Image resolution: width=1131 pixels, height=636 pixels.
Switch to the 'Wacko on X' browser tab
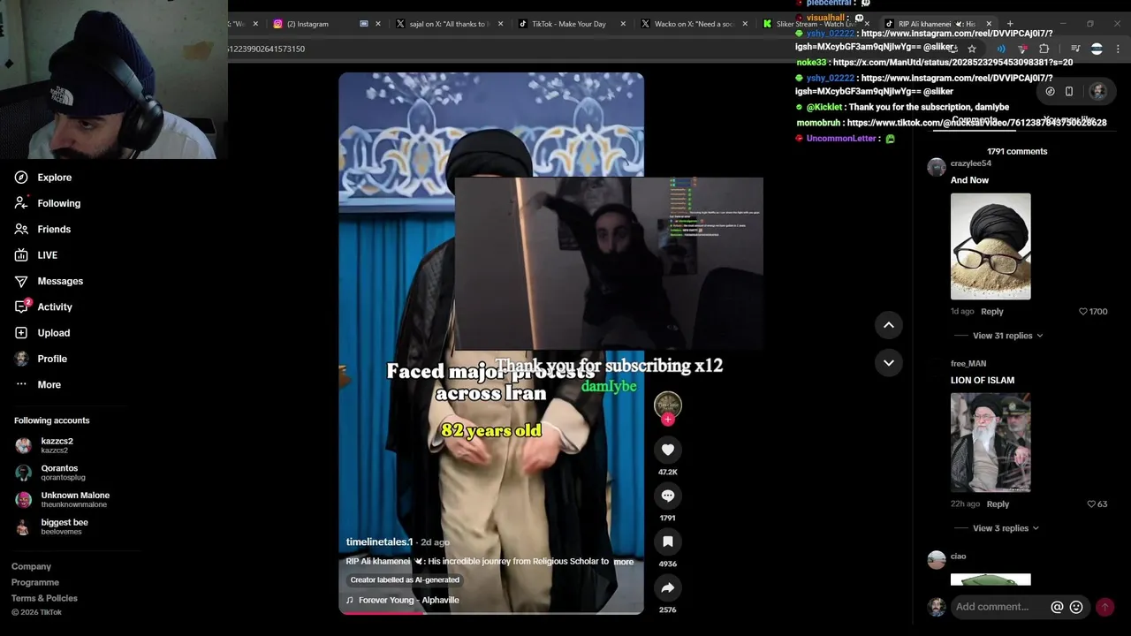click(695, 24)
